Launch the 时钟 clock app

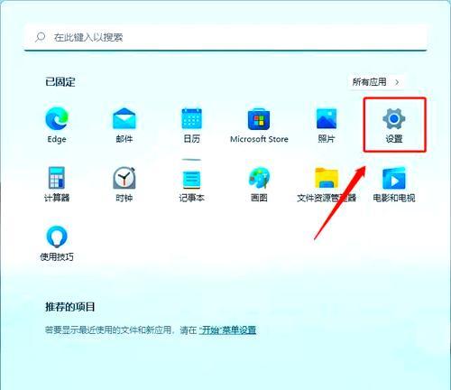coord(124,184)
